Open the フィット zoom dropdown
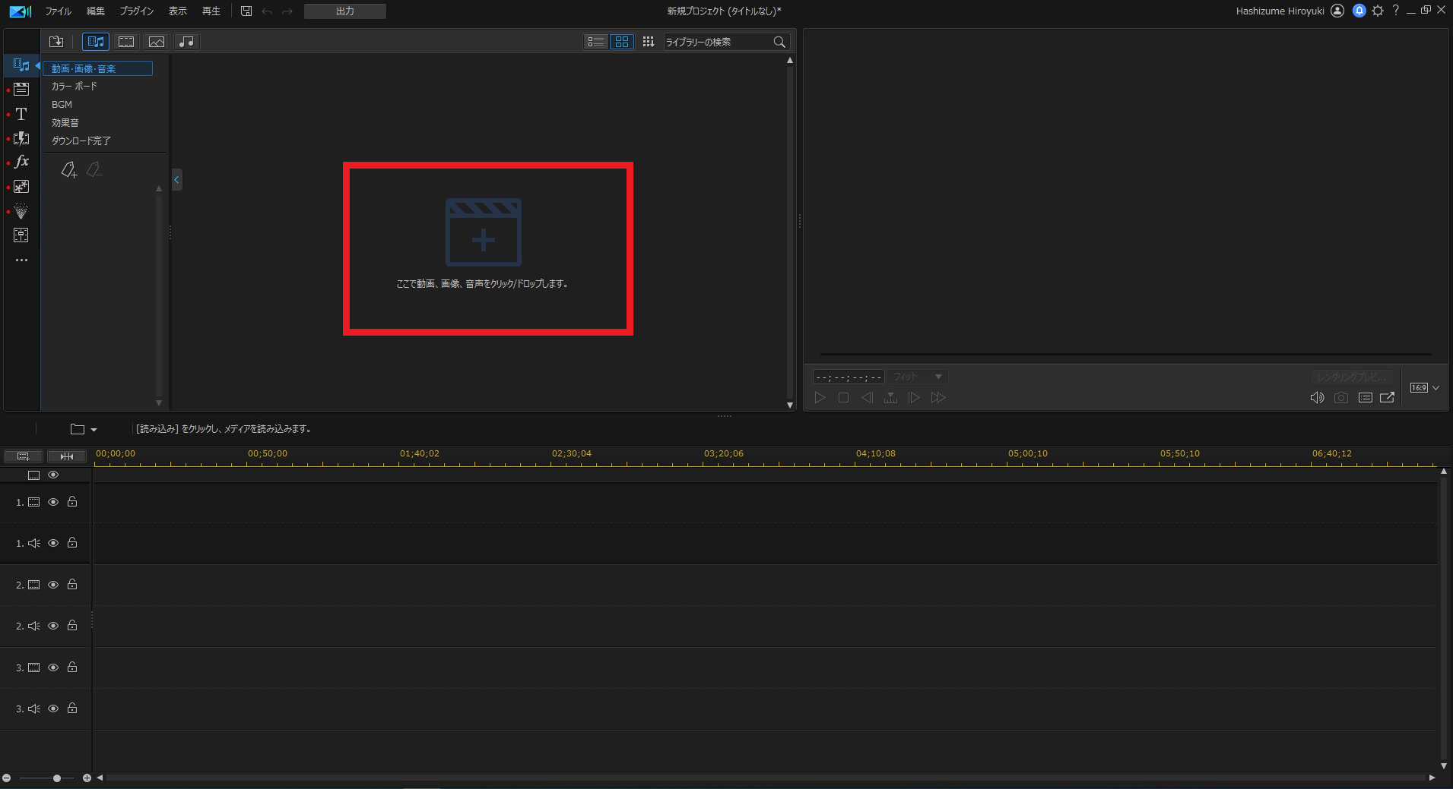The image size is (1453, 789). pyautogui.click(x=918, y=377)
